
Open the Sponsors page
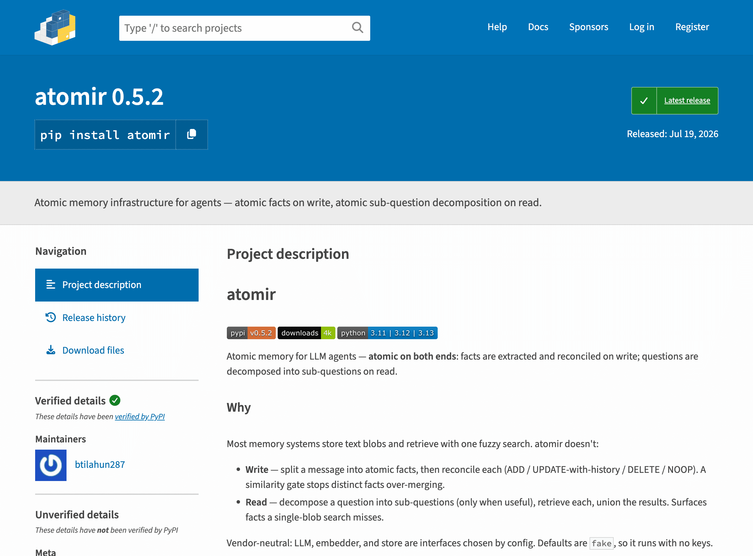(x=589, y=27)
